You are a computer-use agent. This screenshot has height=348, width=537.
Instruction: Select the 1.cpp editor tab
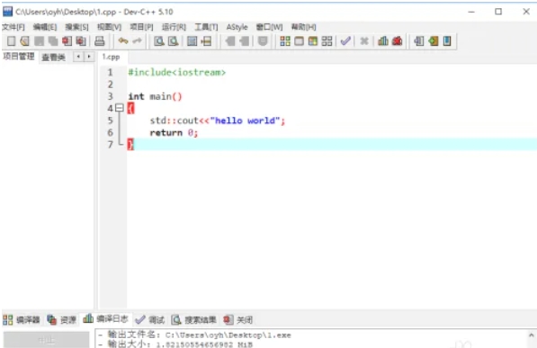(x=111, y=57)
